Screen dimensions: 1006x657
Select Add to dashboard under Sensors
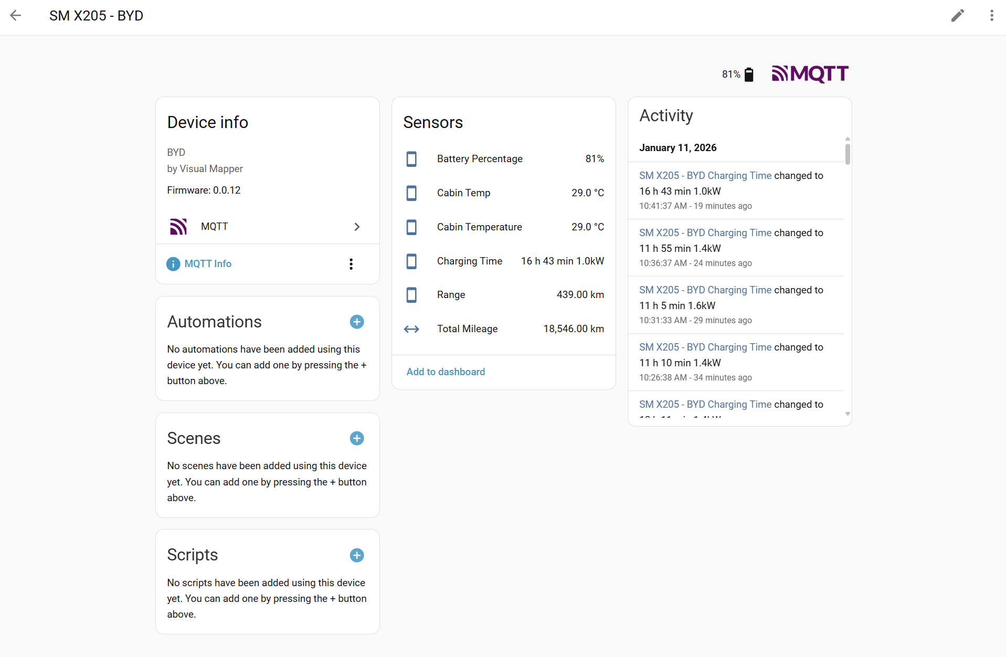(445, 372)
